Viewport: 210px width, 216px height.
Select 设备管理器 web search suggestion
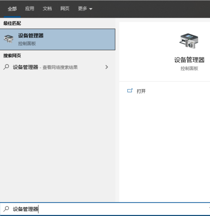pos(58,67)
